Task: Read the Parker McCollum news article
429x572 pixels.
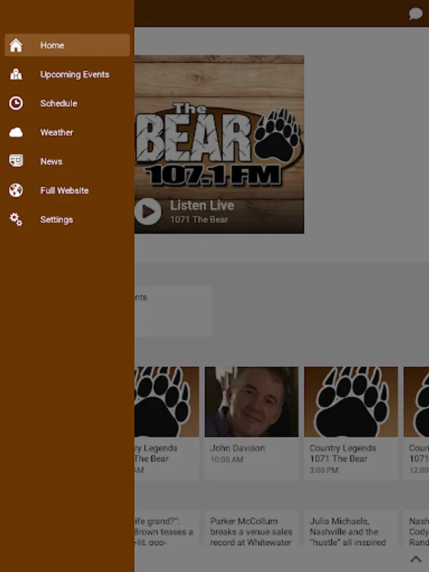Action: point(252,531)
